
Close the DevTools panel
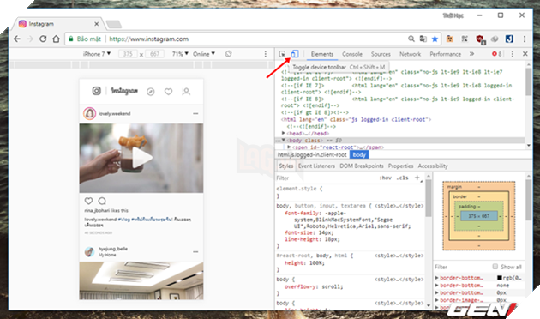(x=525, y=54)
